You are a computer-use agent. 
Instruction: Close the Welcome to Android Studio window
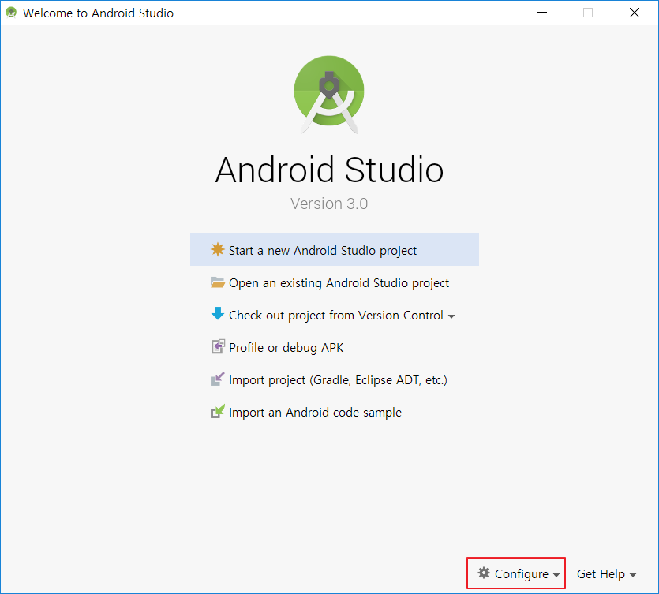tap(635, 13)
